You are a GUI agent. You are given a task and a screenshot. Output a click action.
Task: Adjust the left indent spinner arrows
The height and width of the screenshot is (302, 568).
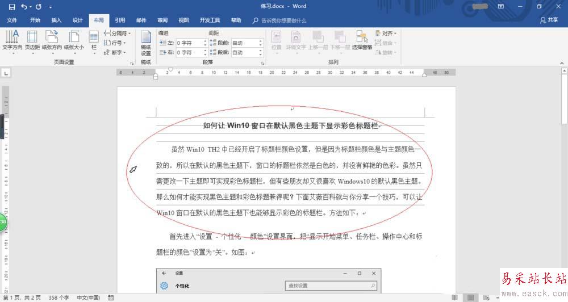tap(206, 43)
